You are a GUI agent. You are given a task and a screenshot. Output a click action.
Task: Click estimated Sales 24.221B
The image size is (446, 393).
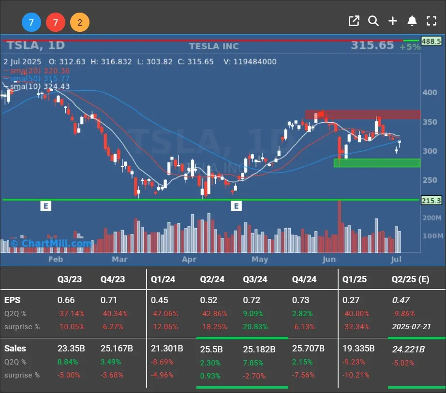point(408,349)
